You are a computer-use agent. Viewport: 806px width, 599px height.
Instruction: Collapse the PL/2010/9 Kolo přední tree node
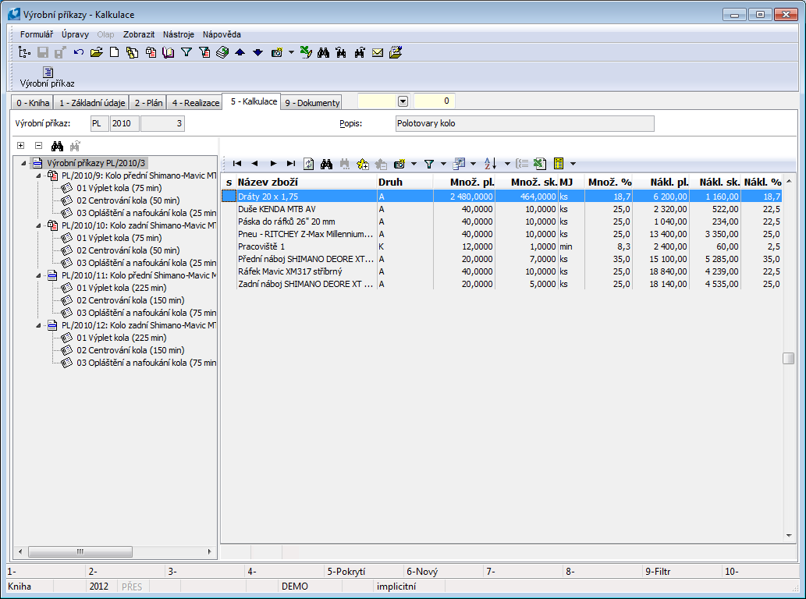[38, 175]
